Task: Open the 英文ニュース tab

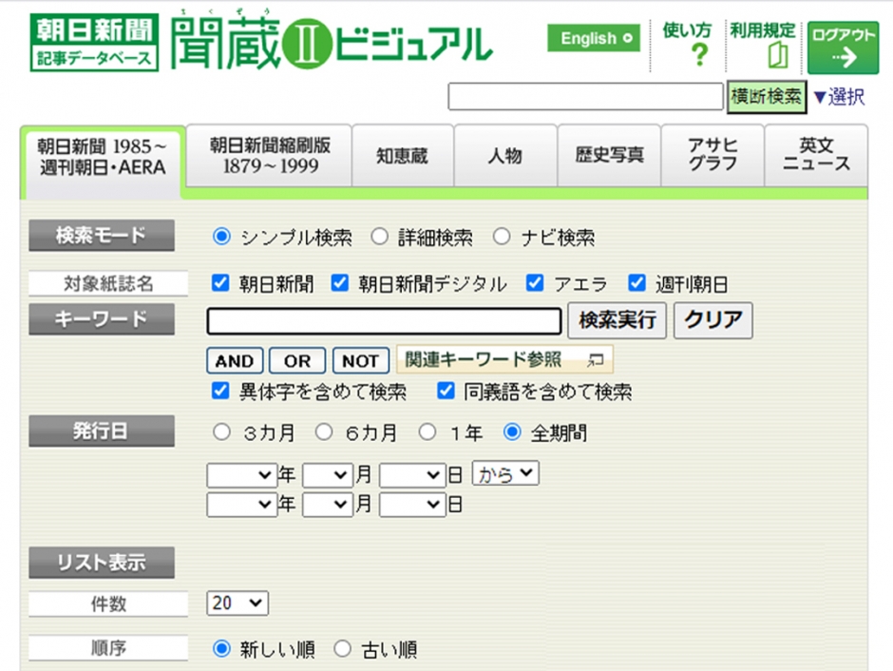Action: pyautogui.click(x=816, y=156)
